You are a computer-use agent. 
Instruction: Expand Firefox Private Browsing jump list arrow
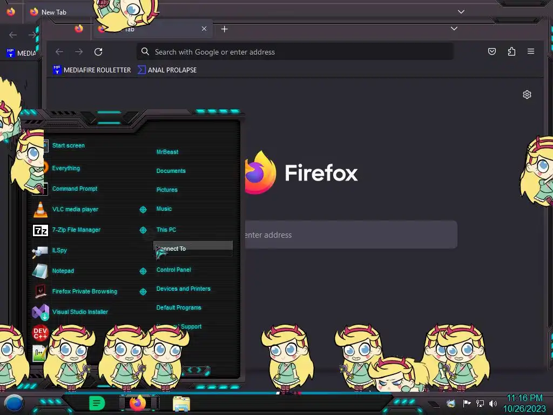(143, 291)
